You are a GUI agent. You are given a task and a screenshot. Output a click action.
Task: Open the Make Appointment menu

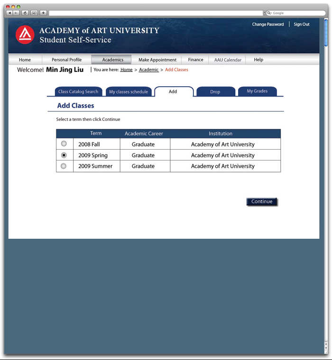(157, 60)
